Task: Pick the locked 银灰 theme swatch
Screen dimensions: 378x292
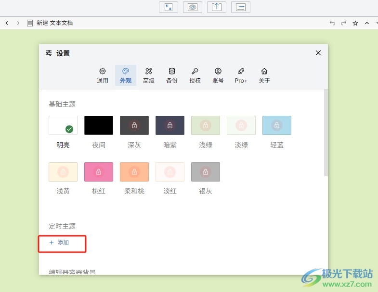Action: 206,172
